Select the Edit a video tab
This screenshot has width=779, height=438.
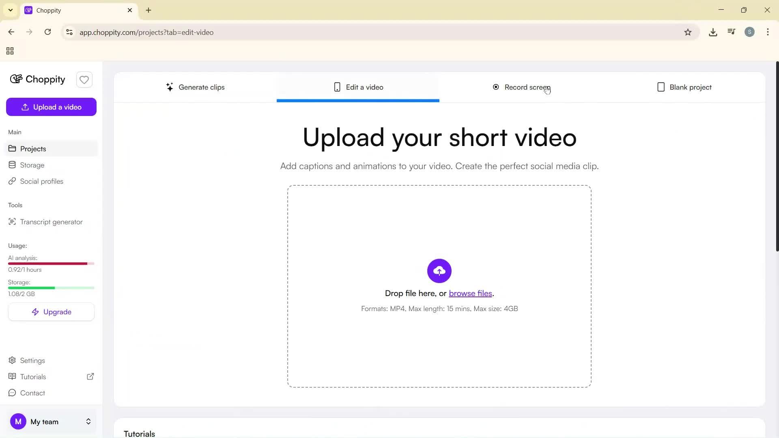[358, 87]
